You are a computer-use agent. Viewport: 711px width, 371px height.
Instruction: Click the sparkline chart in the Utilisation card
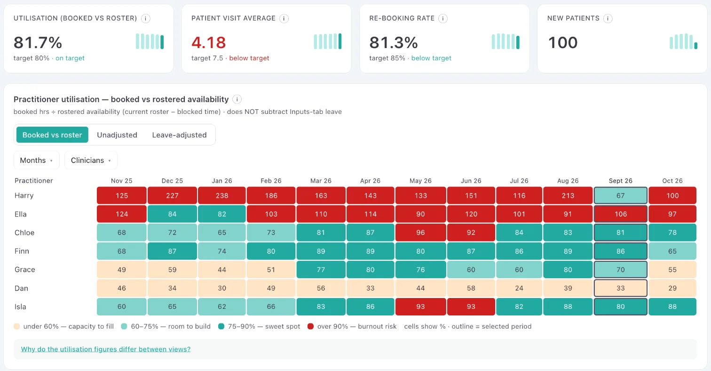150,41
